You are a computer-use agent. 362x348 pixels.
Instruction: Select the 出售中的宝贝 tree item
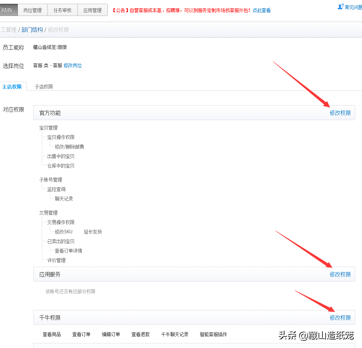[x=61, y=157]
